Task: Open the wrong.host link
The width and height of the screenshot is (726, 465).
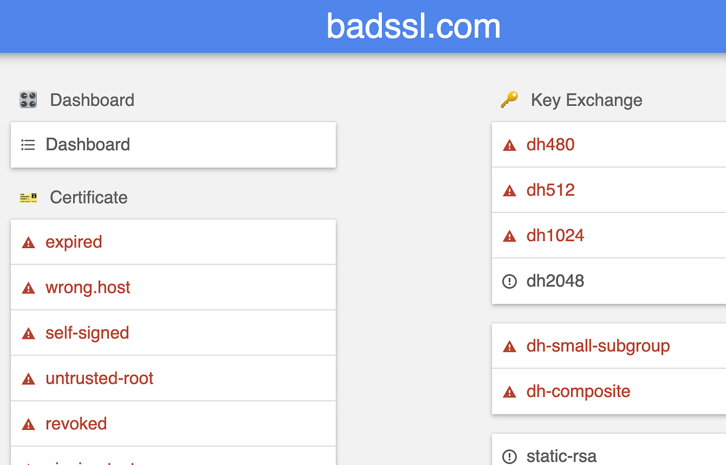Action: coord(173,287)
